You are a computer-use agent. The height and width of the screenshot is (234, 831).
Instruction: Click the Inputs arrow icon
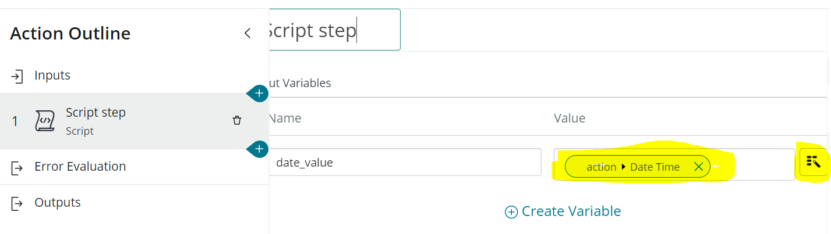tap(17, 75)
